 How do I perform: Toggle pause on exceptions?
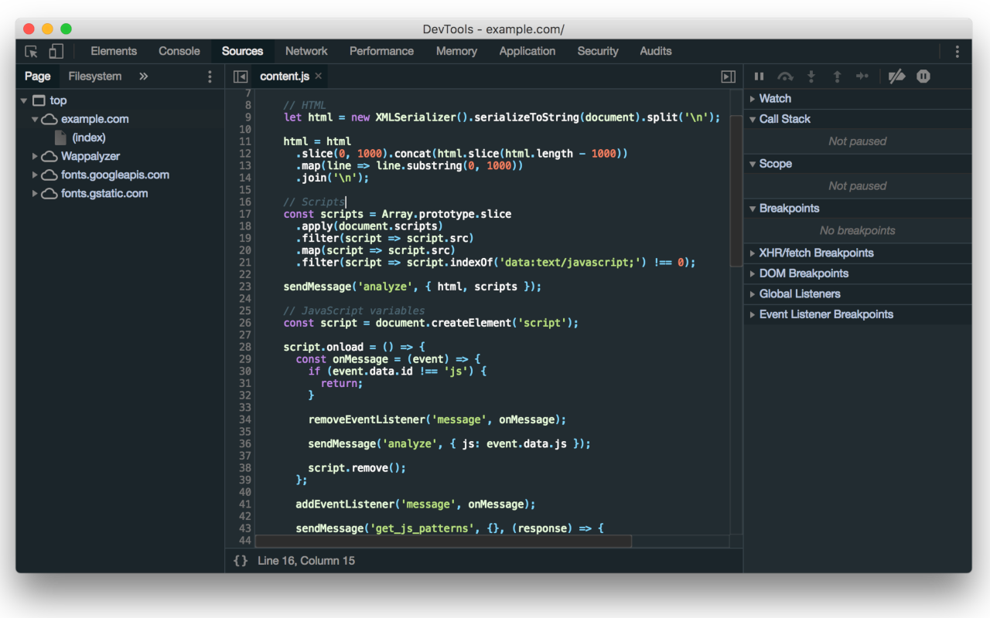pyautogui.click(x=923, y=76)
